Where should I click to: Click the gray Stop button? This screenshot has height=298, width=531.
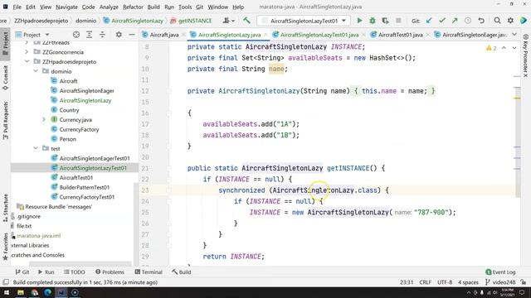pos(398,21)
